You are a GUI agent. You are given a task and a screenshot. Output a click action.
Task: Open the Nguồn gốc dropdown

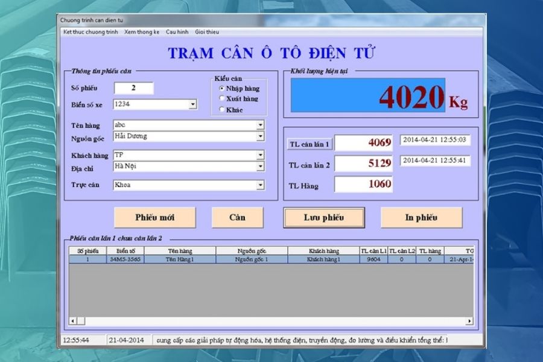(259, 135)
